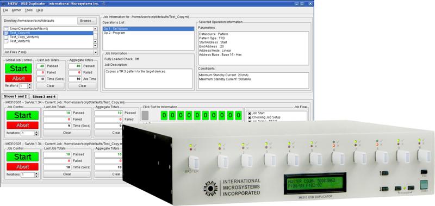Switch to the Slices 3 and 4 tab
435x206 pixels.
tap(43, 97)
